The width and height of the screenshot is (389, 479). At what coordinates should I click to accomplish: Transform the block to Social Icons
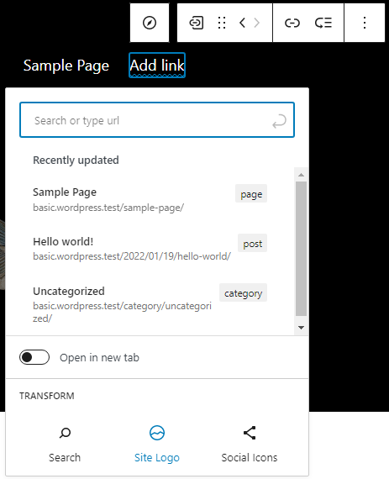tap(250, 444)
